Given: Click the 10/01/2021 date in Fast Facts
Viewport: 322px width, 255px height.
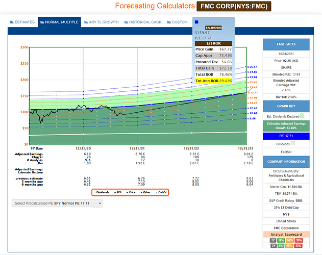Looking at the screenshot, I should coord(286,54).
